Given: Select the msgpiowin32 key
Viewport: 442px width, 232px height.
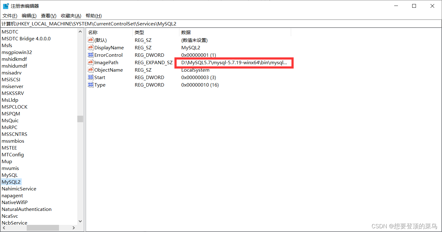Looking at the screenshot, I should point(17,52).
